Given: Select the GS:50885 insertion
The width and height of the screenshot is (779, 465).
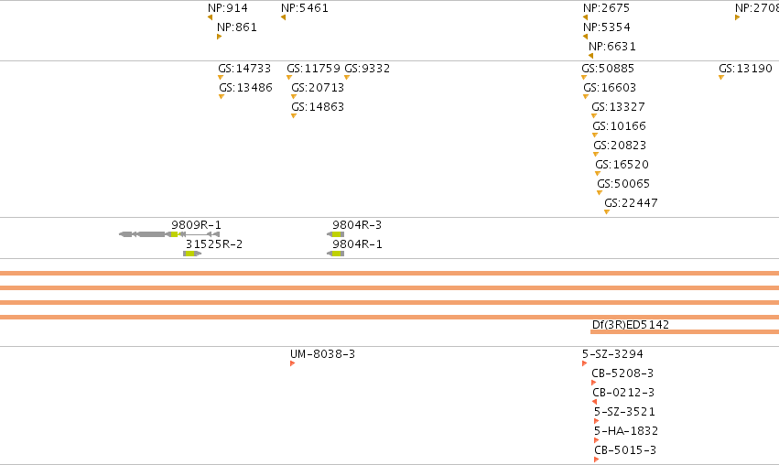Looking at the screenshot, I should [608, 69].
